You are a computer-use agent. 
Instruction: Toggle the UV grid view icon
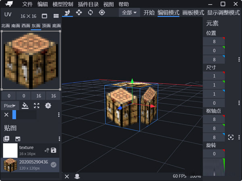coord(56,16)
